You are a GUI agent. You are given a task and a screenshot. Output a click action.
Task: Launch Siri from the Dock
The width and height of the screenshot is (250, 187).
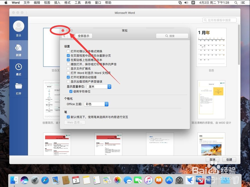24,180
